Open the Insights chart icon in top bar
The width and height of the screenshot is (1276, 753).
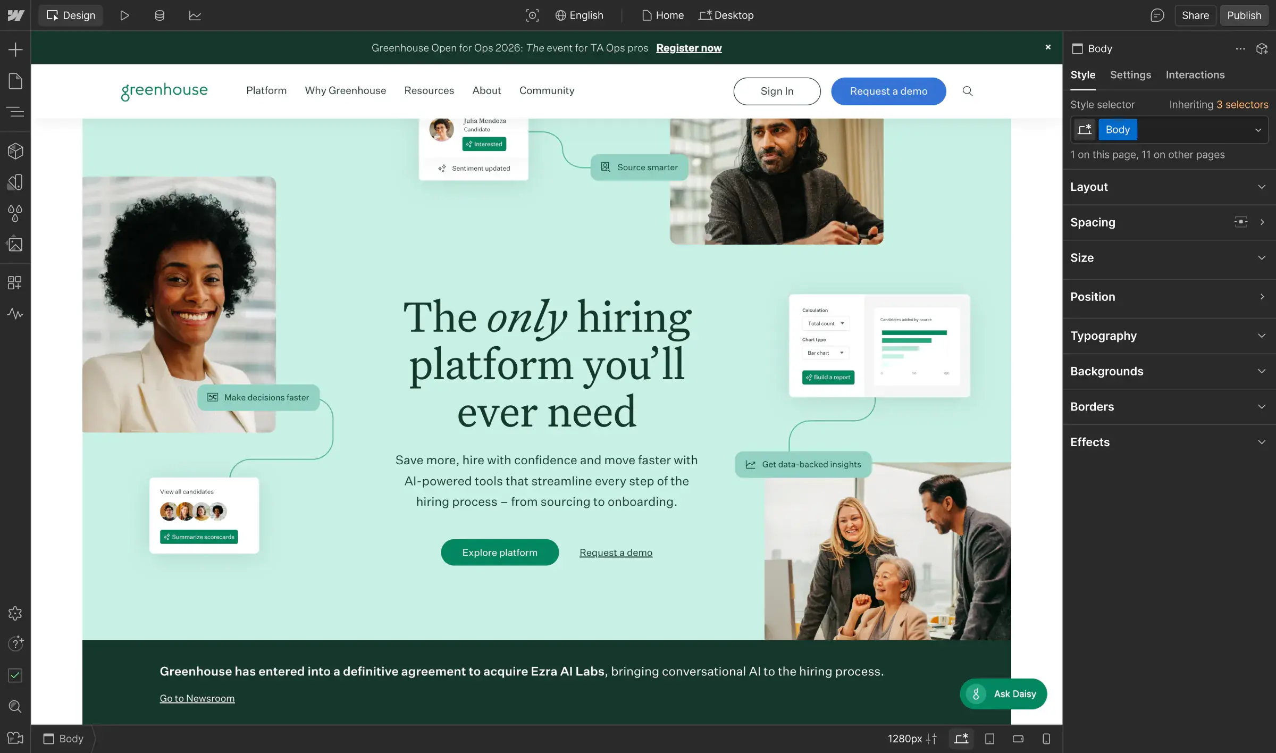[x=195, y=15]
